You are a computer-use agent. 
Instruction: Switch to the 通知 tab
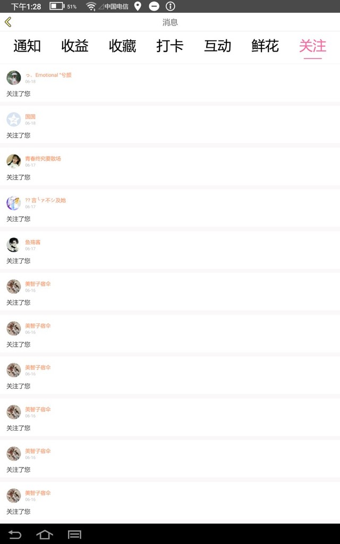(x=27, y=46)
